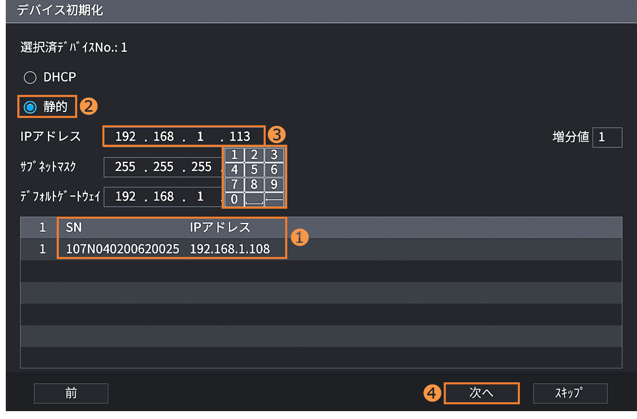Click the IPアドレス column header in table
Image resolution: width=637 pixels, height=419 pixels.
point(220,228)
